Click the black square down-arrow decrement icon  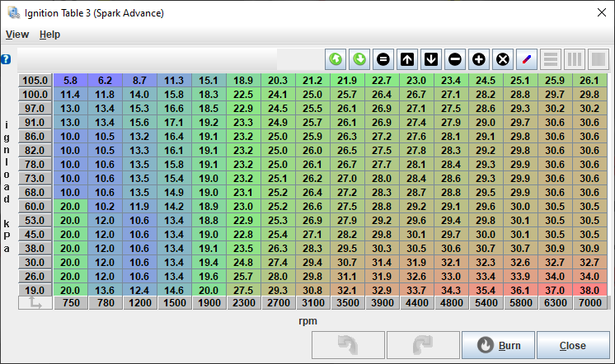(x=431, y=59)
